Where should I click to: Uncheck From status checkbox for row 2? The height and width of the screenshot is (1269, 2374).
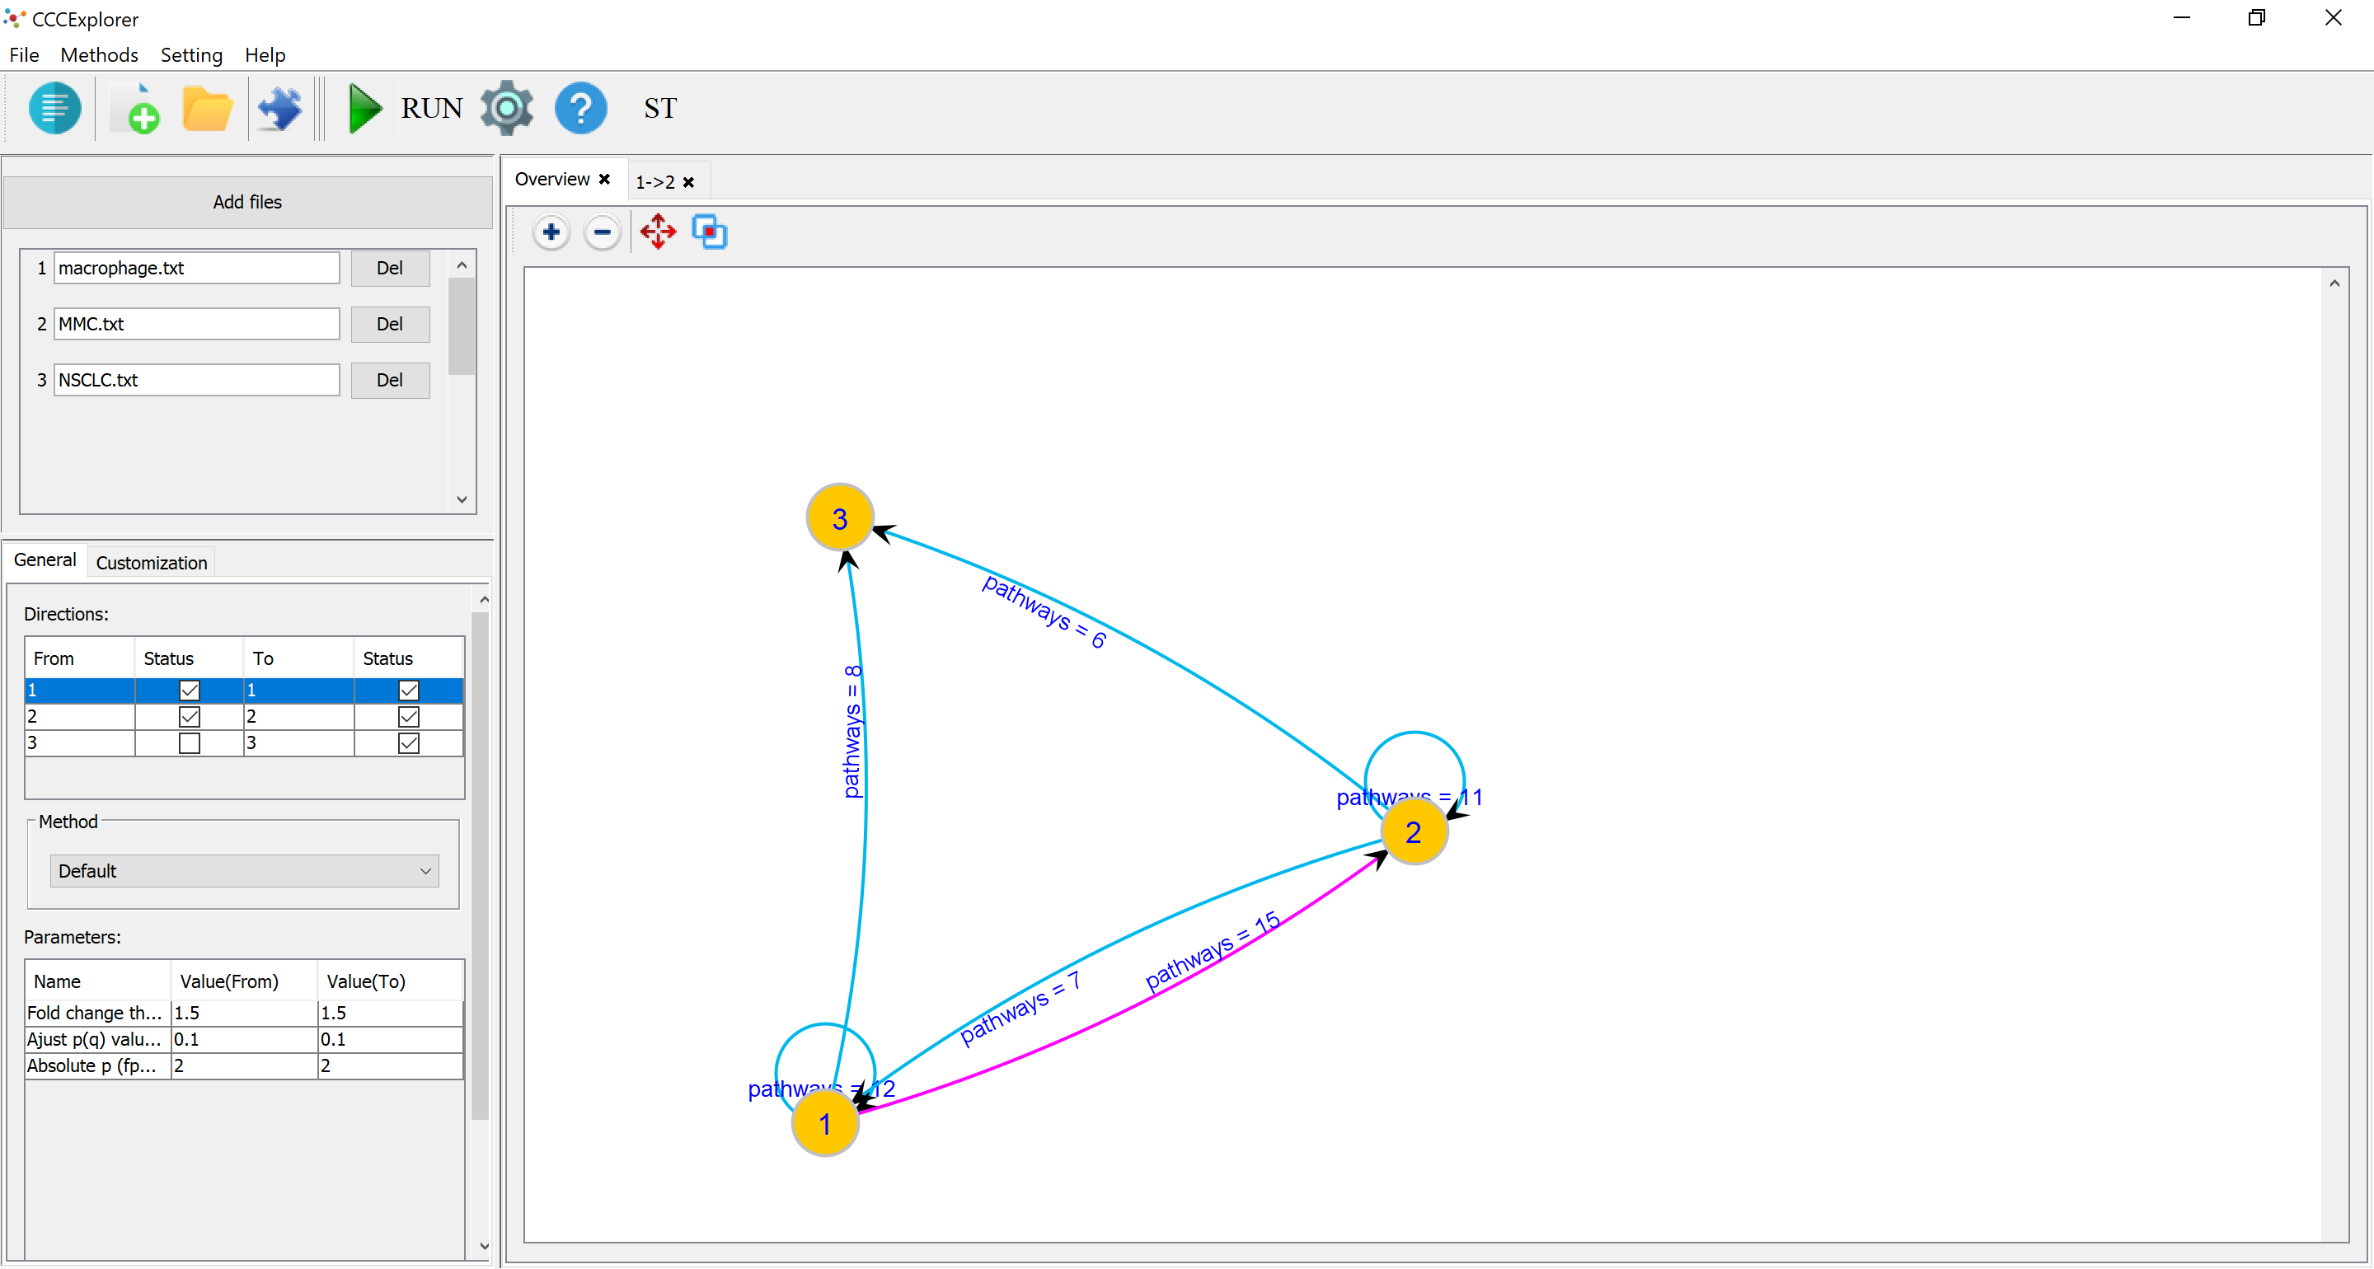pyautogui.click(x=189, y=716)
